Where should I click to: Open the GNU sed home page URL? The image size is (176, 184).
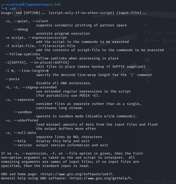pos(77,174)
